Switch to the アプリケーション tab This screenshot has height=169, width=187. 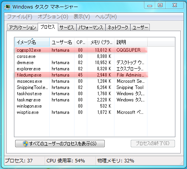click(x=23, y=28)
